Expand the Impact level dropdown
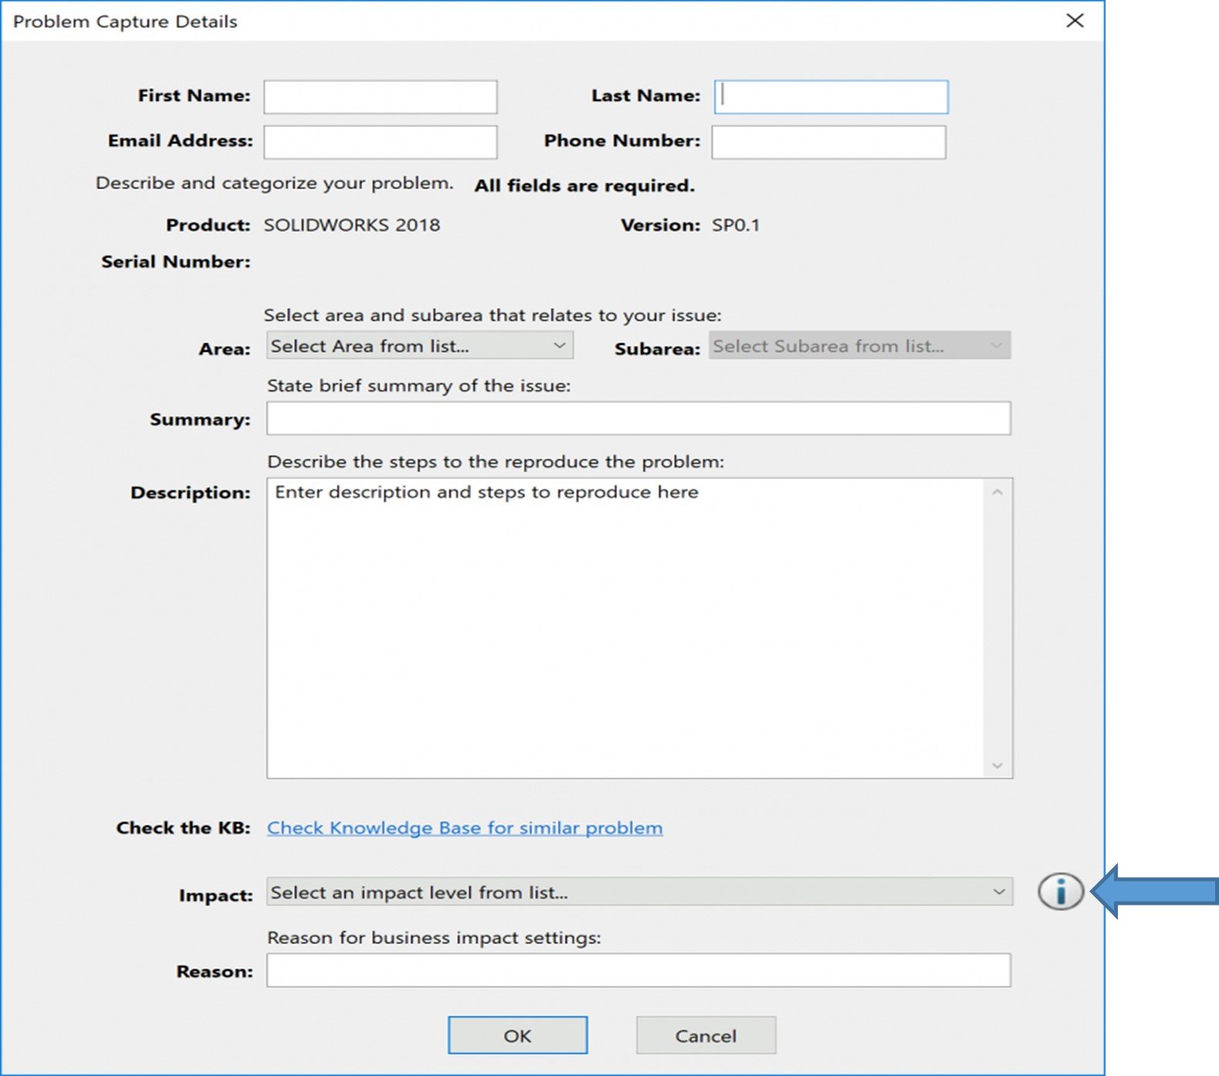 (x=638, y=892)
